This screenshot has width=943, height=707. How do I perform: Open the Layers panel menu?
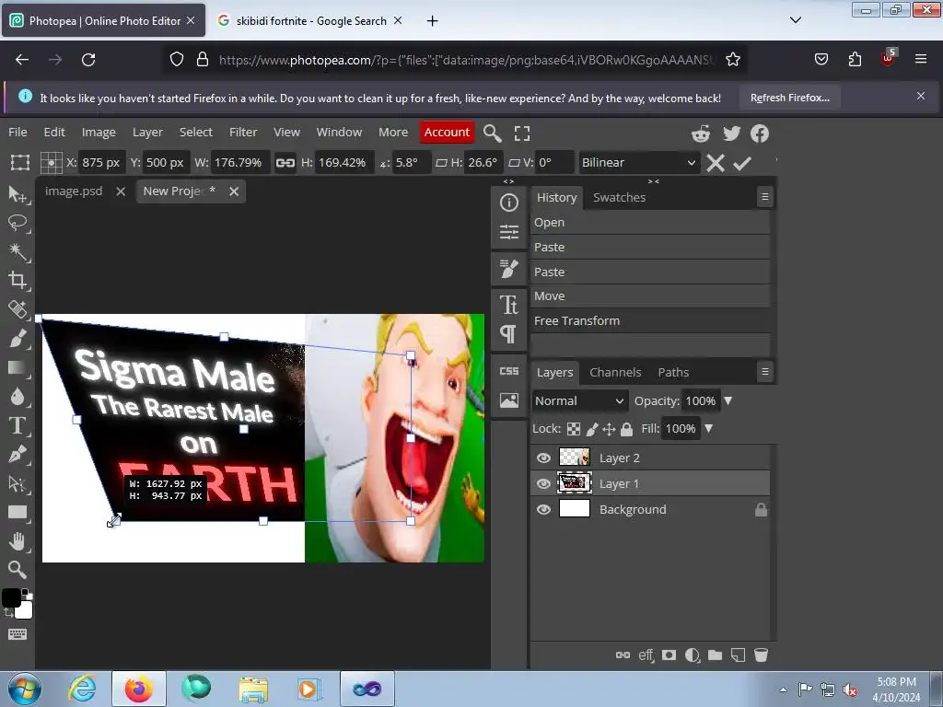[x=765, y=372]
